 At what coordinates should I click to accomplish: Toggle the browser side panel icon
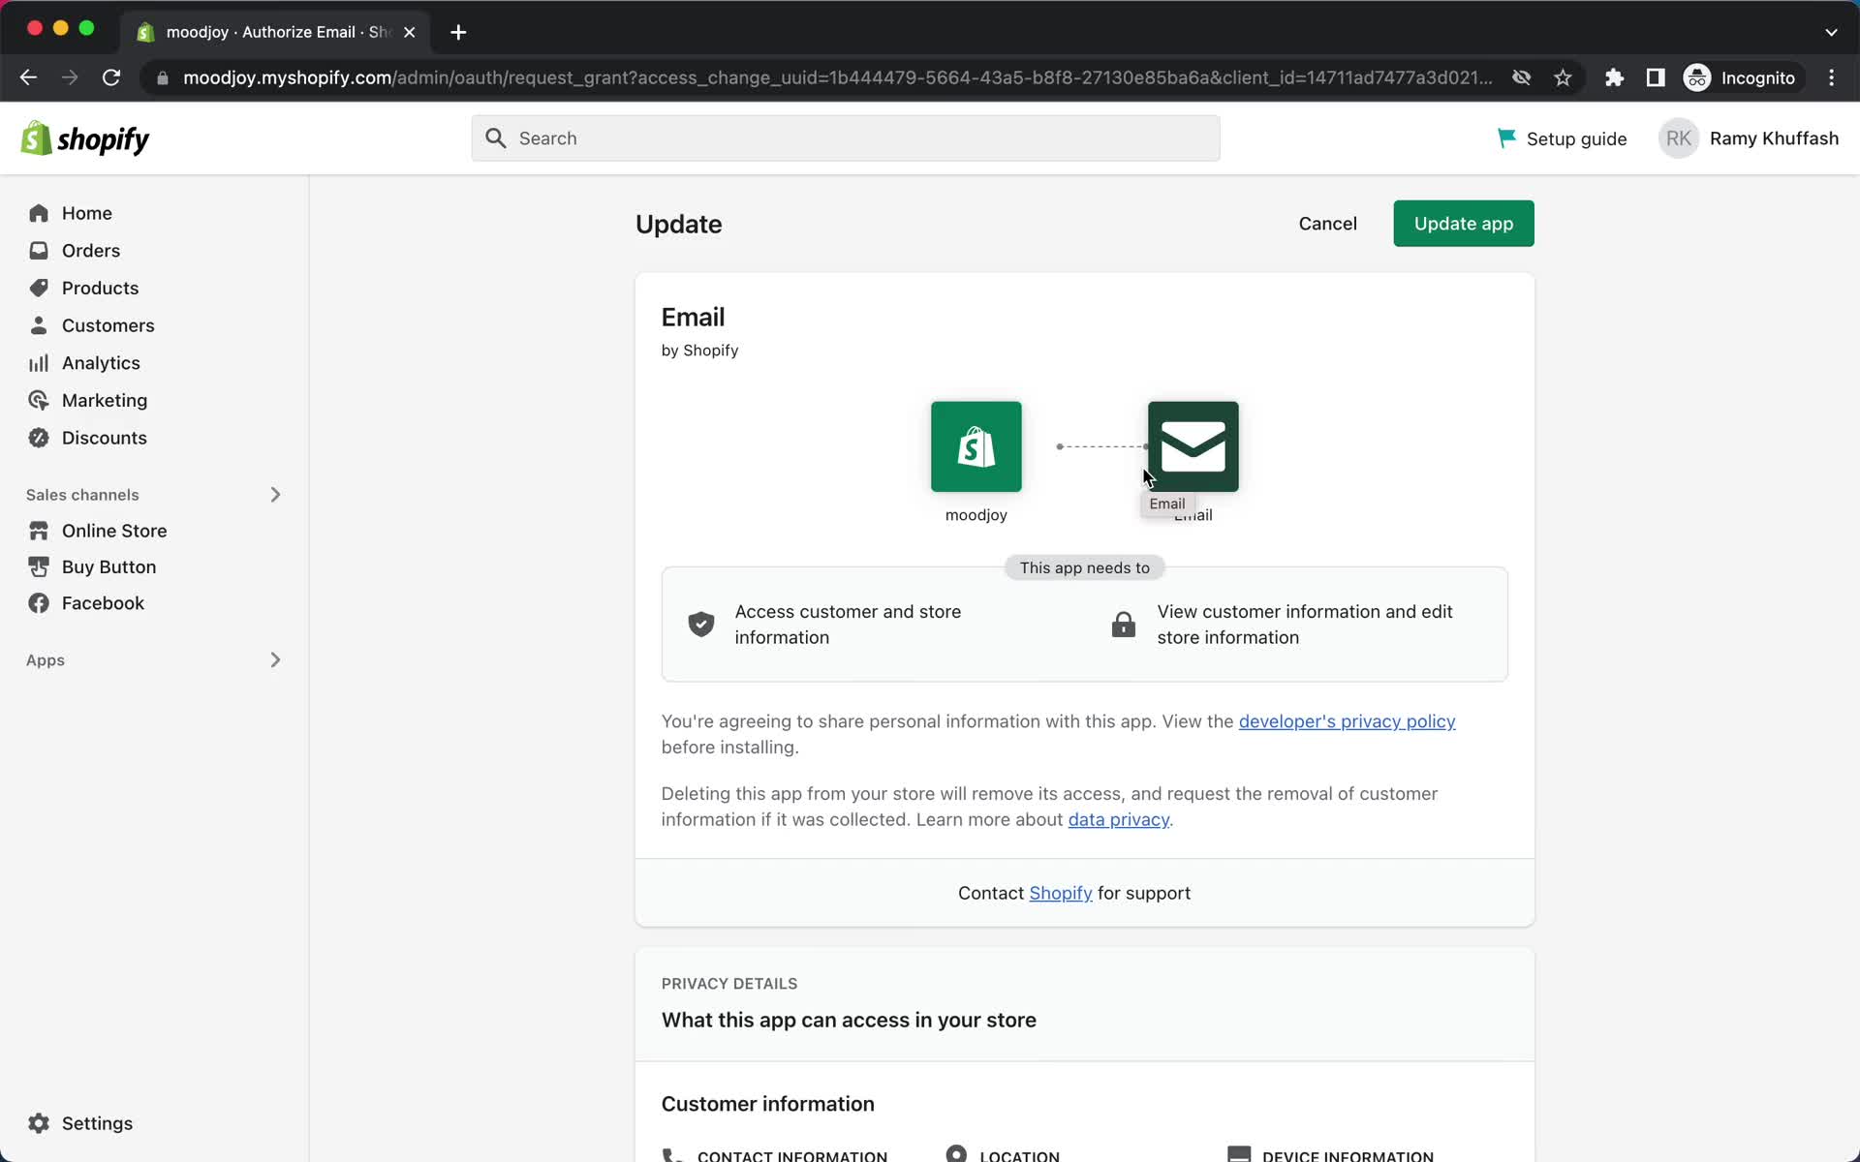(x=1656, y=77)
